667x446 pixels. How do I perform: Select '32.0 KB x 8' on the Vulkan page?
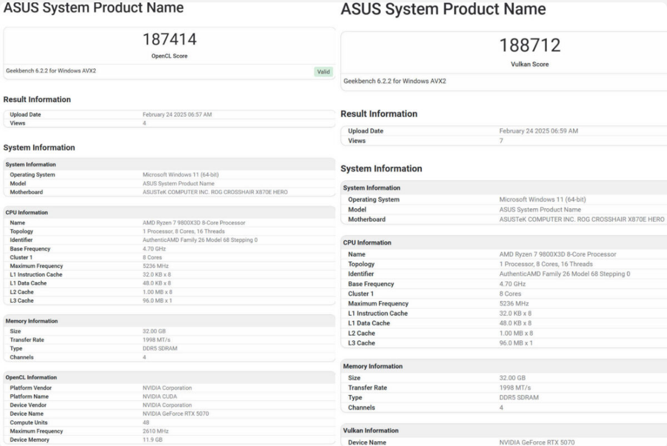coord(515,313)
